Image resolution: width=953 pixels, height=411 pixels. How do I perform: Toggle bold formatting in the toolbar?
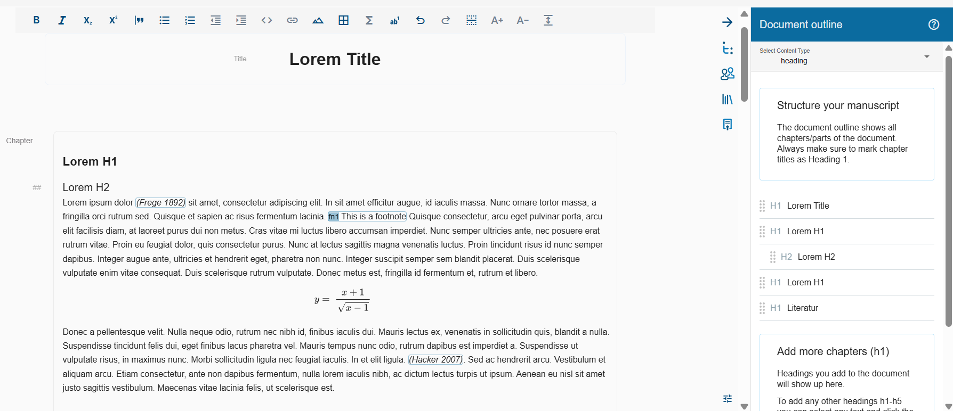(x=36, y=20)
